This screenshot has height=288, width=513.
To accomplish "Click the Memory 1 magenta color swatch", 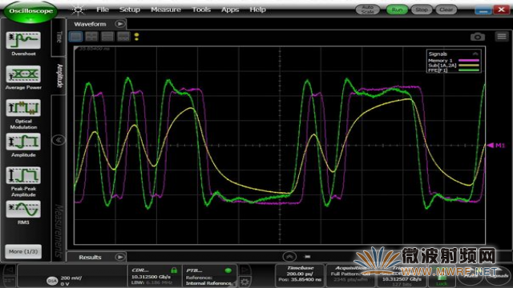I will tap(468, 61).
